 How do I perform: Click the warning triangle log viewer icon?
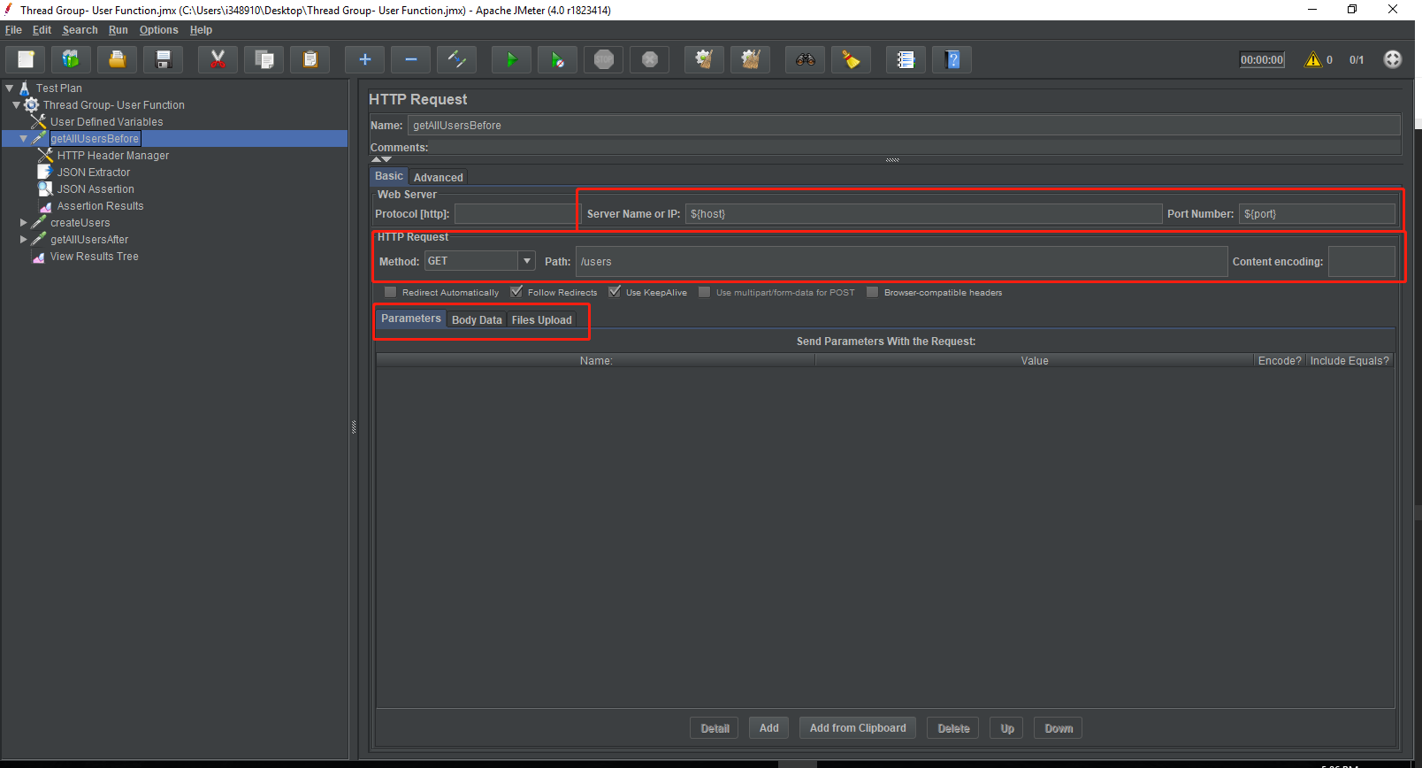pos(1312,59)
